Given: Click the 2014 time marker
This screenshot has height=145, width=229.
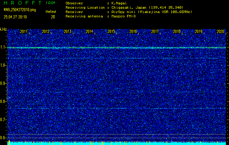Looking at the screenshot, I should 89,32.
